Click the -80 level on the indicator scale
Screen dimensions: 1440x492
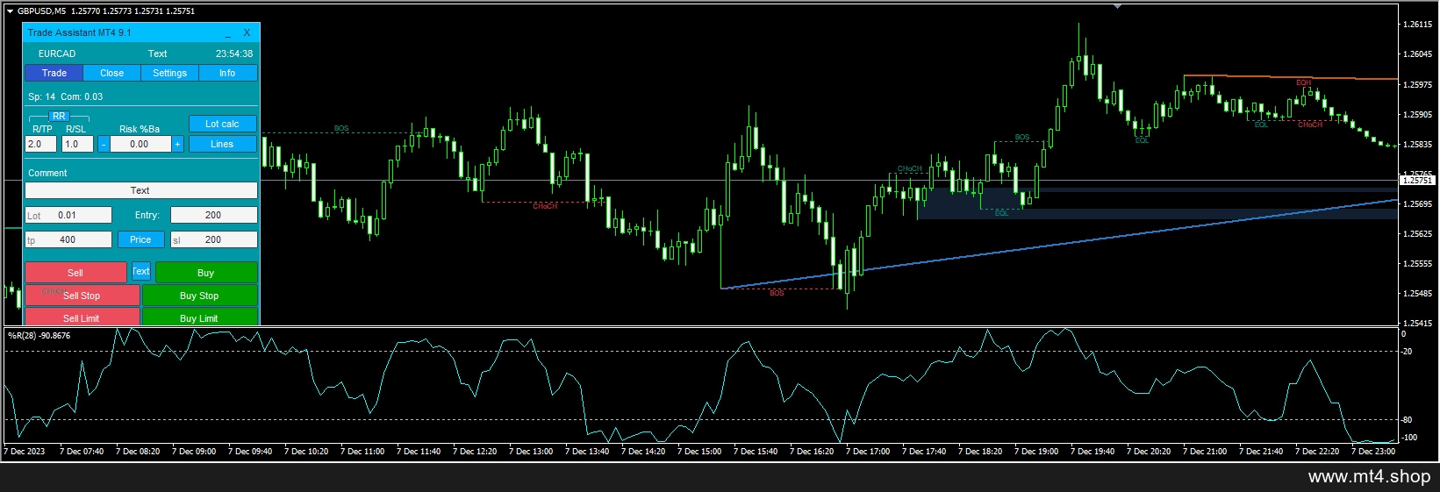coord(1408,420)
